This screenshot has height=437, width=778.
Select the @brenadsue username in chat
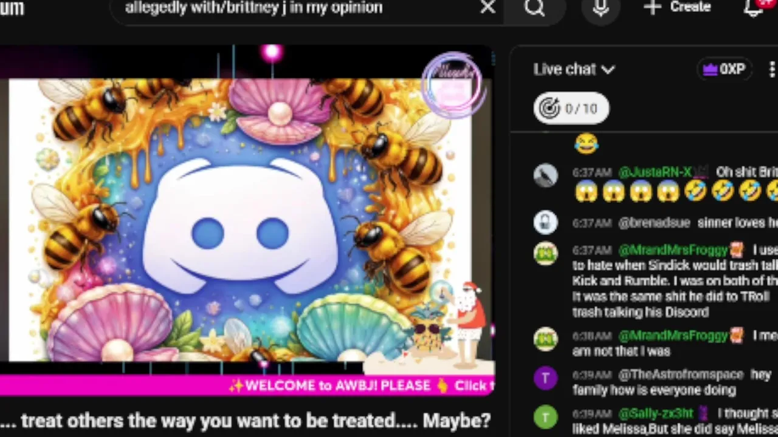point(654,223)
